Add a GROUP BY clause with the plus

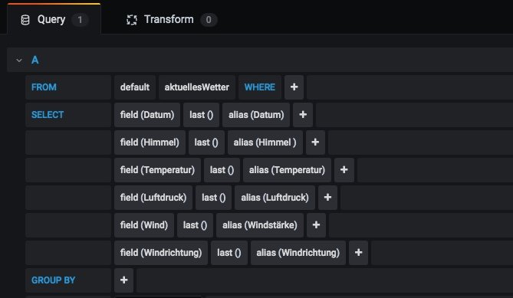[x=123, y=280]
